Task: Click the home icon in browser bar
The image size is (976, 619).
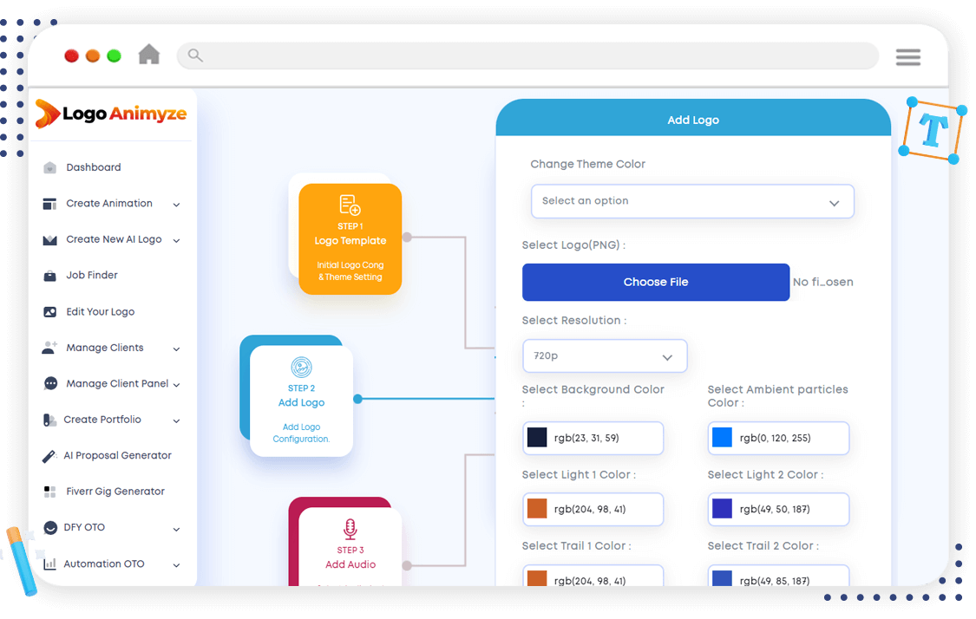Action: (149, 55)
